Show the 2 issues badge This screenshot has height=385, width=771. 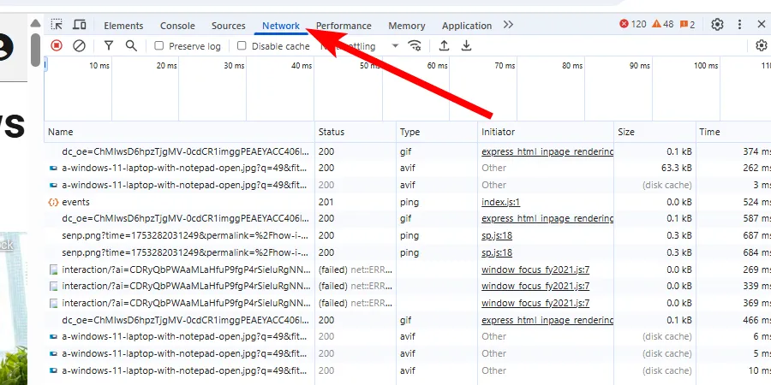point(687,24)
